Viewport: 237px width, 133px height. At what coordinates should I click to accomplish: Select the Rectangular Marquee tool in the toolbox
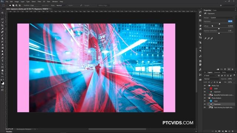(x=2, y=16)
